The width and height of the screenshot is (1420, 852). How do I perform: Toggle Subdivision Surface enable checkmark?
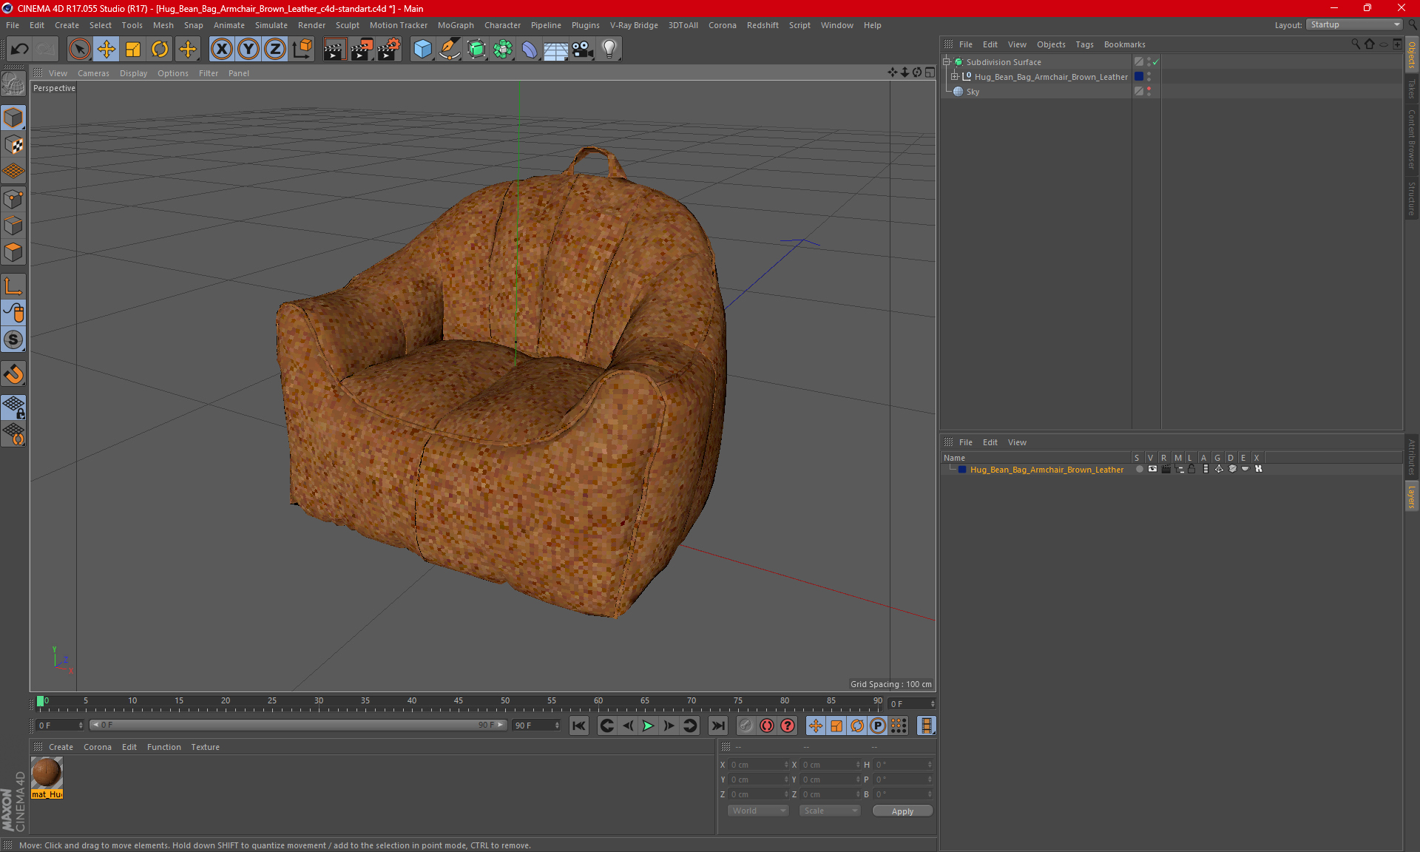tap(1156, 62)
